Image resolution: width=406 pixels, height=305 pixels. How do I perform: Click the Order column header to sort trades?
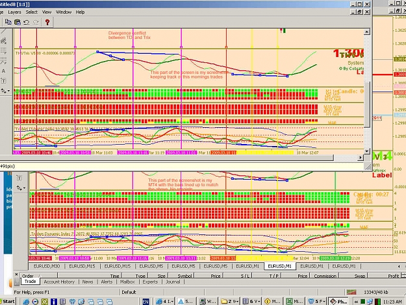coord(39,276)
